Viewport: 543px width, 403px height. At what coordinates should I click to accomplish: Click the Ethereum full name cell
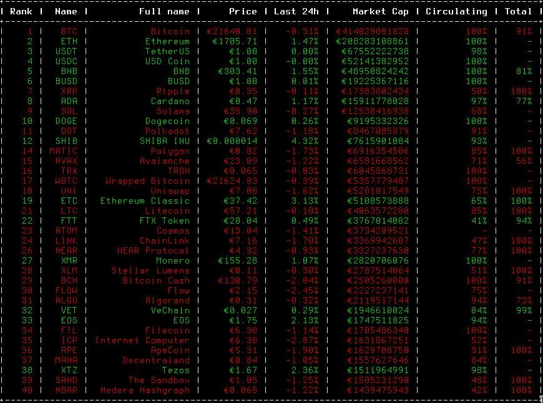pos(167,42)
